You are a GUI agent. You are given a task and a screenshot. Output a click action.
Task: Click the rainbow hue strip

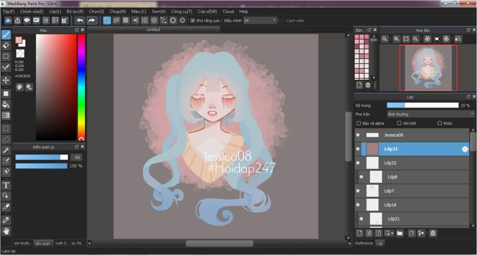click(x=81, y=87)
